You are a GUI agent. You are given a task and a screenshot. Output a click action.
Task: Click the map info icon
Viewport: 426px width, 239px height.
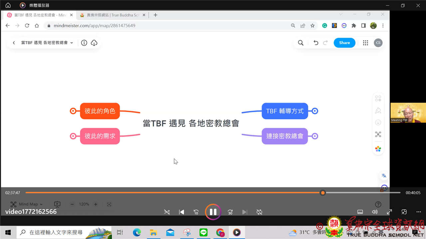[84, 43]
